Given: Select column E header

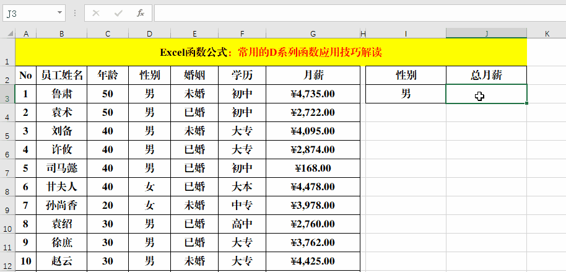Looking at the screenshot, I should [x=194, y=33].
